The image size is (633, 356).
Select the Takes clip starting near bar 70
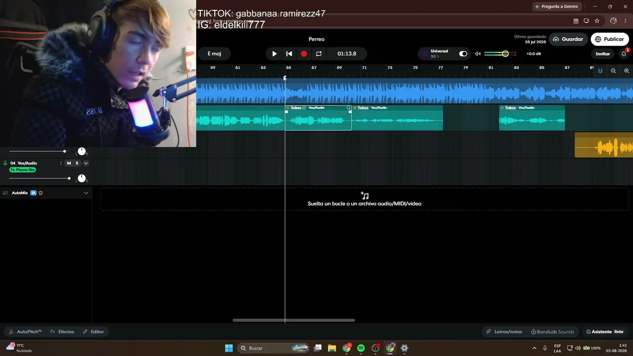[397, 118]
